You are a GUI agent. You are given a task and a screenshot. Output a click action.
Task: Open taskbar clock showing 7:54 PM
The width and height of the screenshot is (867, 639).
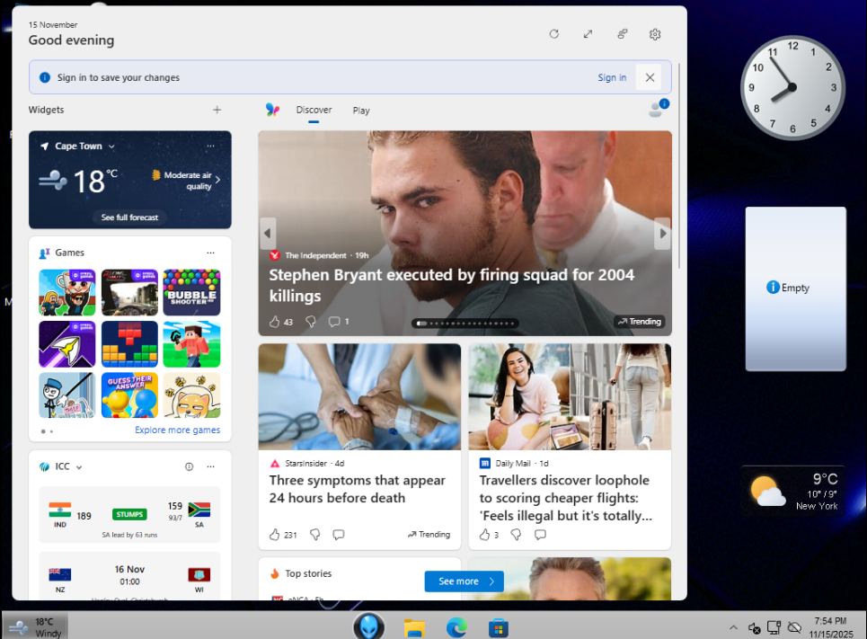pos(830,627)
